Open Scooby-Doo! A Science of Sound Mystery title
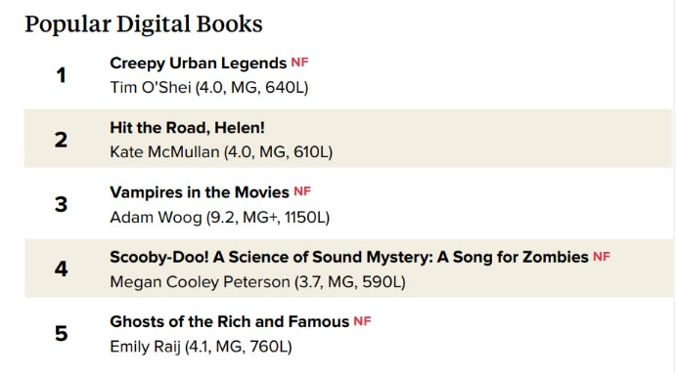This screenshot has width=676, height=373. pos(349,257)
